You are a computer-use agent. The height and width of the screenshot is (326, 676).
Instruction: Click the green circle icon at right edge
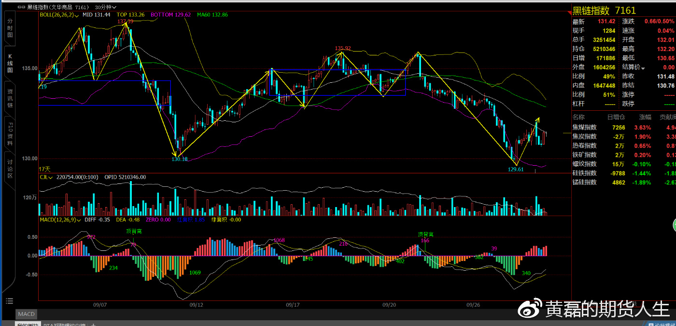pos(674,224)
